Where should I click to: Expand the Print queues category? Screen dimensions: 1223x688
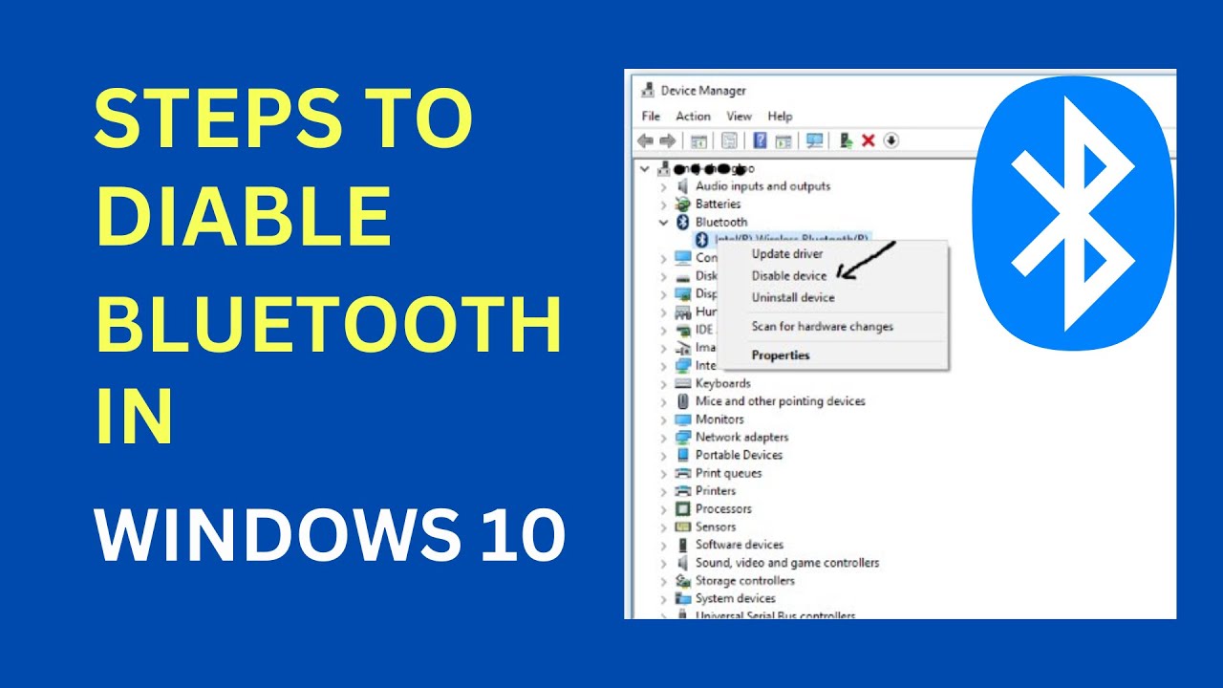[x=664, y=473]
